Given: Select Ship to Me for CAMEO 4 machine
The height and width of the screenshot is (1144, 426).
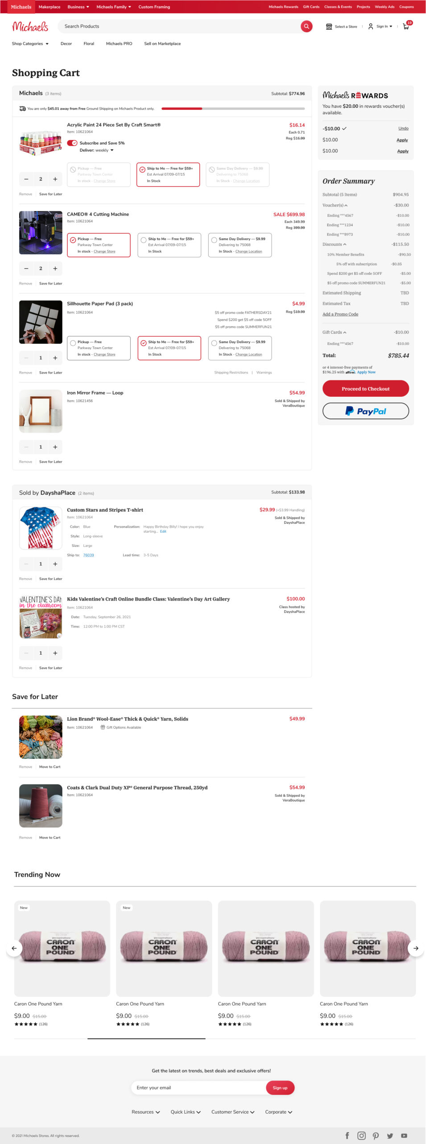Looking at the screenshot, I should point(144,240).
